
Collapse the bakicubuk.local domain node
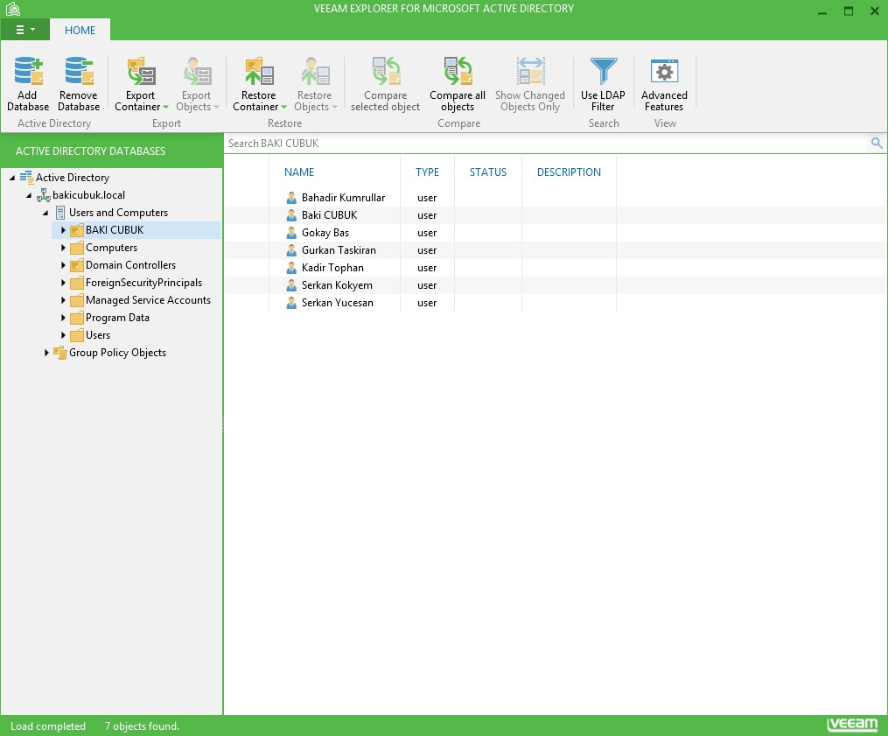pos(29,195)
